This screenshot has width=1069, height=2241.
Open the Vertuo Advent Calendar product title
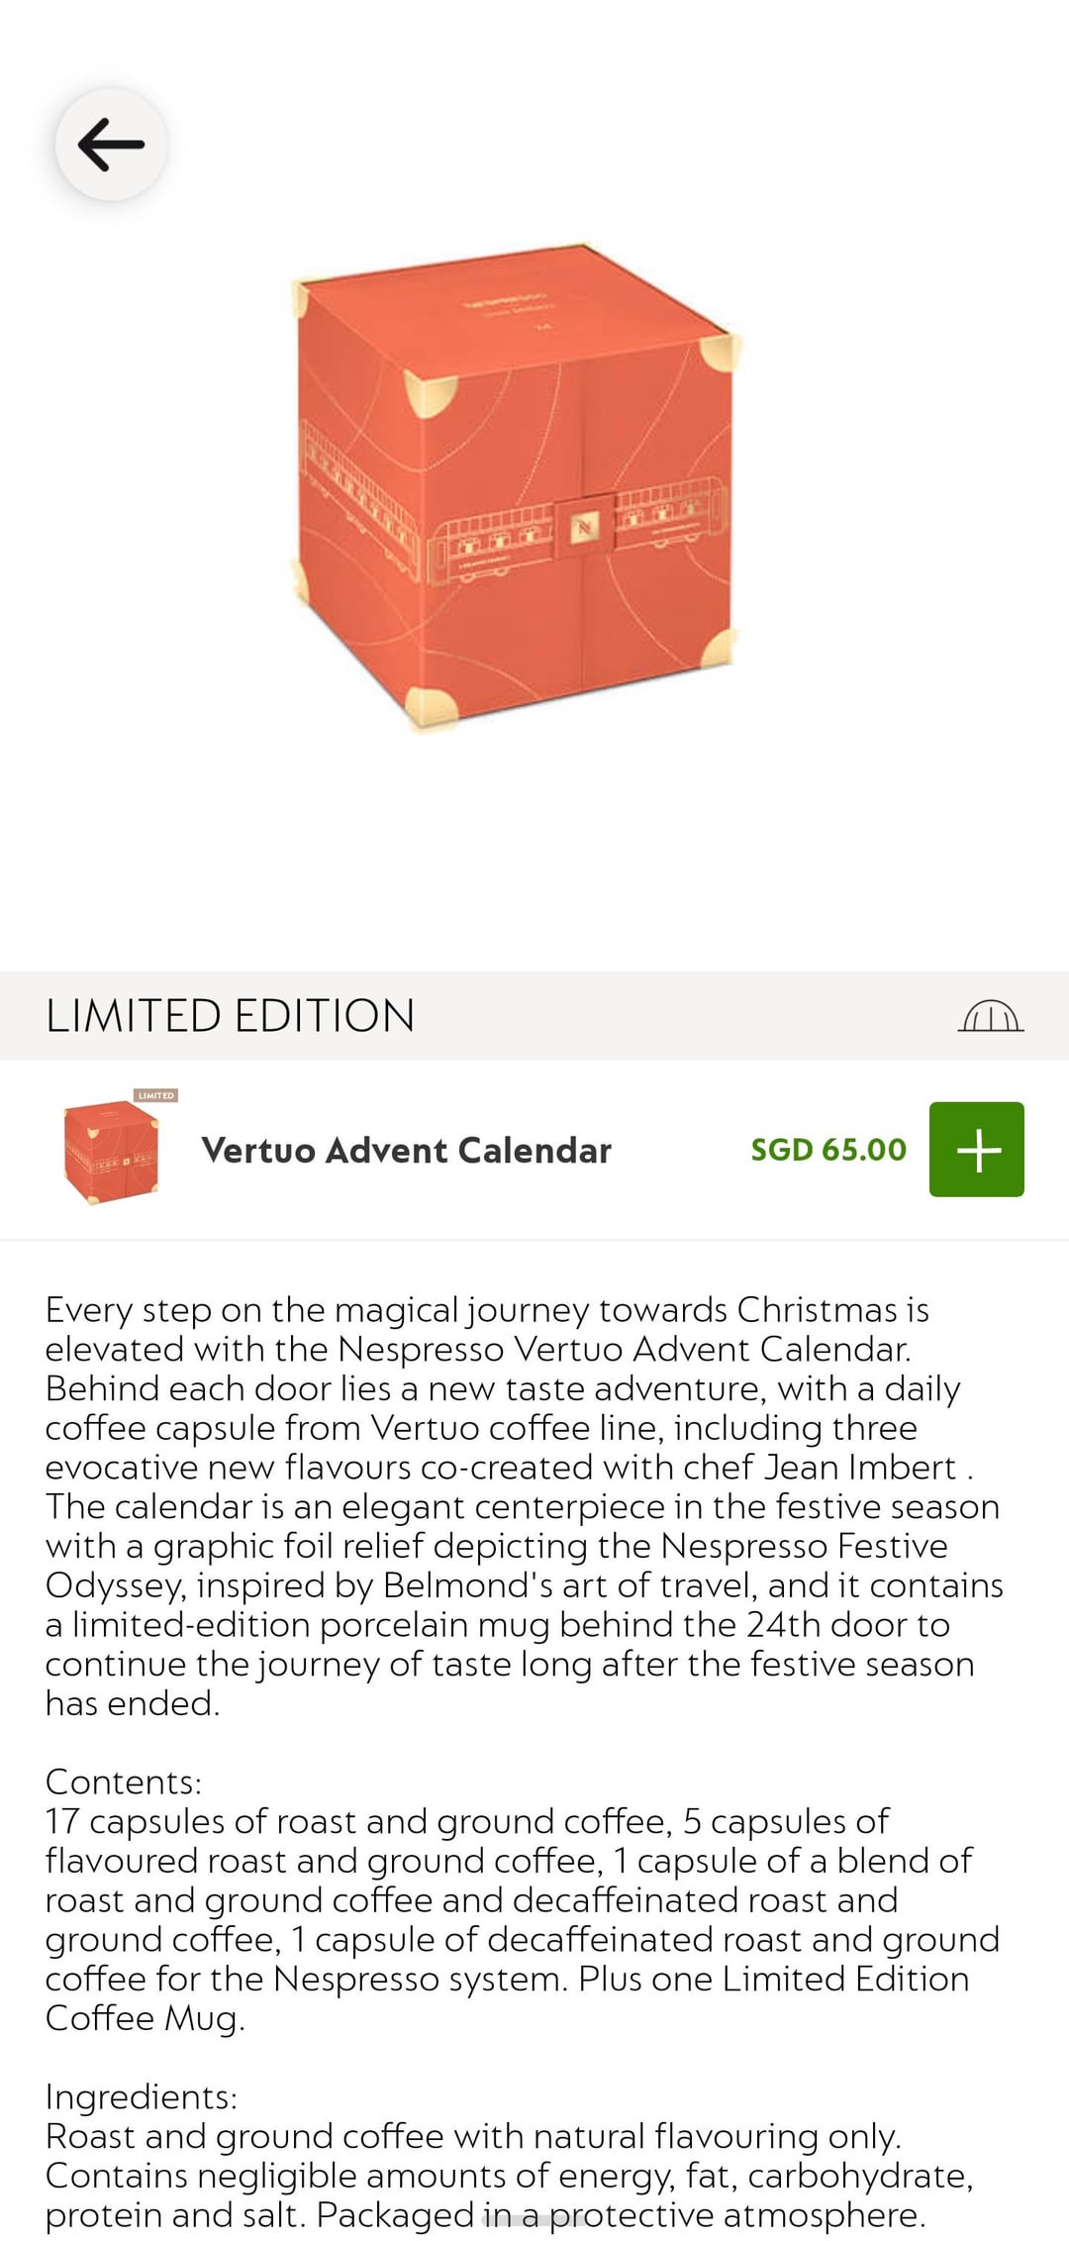[x=406, y=1150]
